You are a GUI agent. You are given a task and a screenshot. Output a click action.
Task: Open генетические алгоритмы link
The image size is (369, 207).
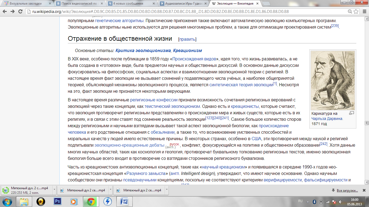click(119, 20)
